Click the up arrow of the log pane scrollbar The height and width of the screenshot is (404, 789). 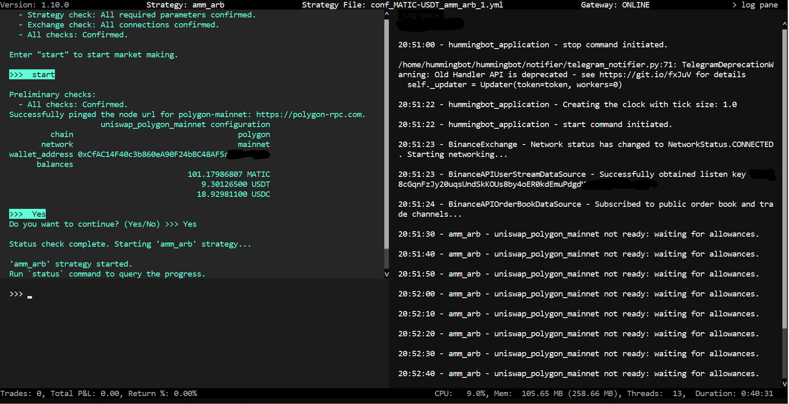click(784, 24)
